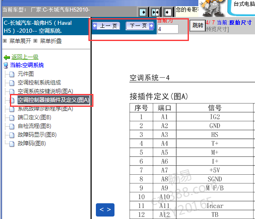Click the center split panel icon
This screenshot has width=255, height=219.
pyautogui.click(x=155, y=12)
